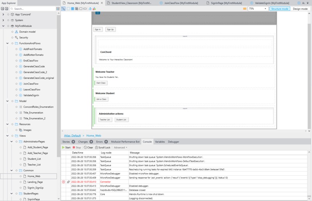
Task: Switch to Structure mode
Action: (x=279, y=9)
